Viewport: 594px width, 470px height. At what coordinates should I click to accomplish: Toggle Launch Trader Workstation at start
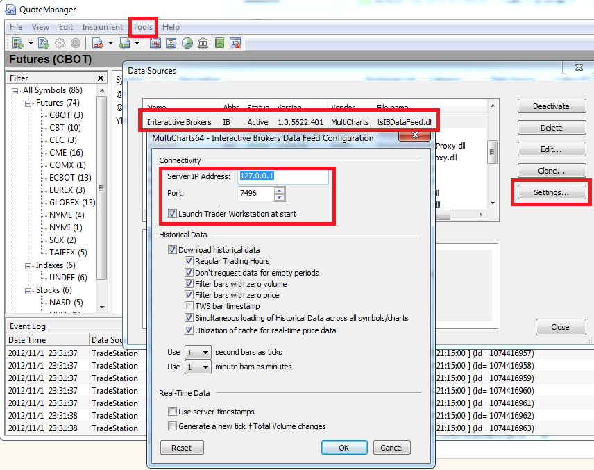coord(172,214)
